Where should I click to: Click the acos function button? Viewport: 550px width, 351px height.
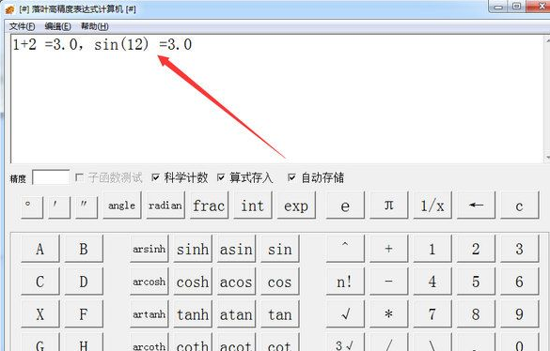pyautogui.click(x=236, y=282)
